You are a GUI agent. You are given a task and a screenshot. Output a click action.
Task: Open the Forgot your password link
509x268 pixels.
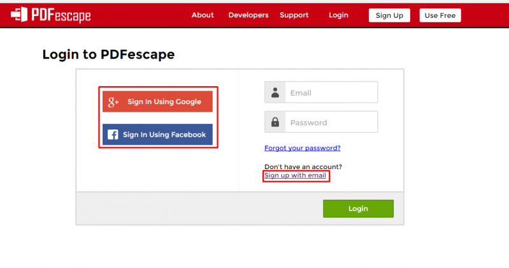(x=302, y=148)
